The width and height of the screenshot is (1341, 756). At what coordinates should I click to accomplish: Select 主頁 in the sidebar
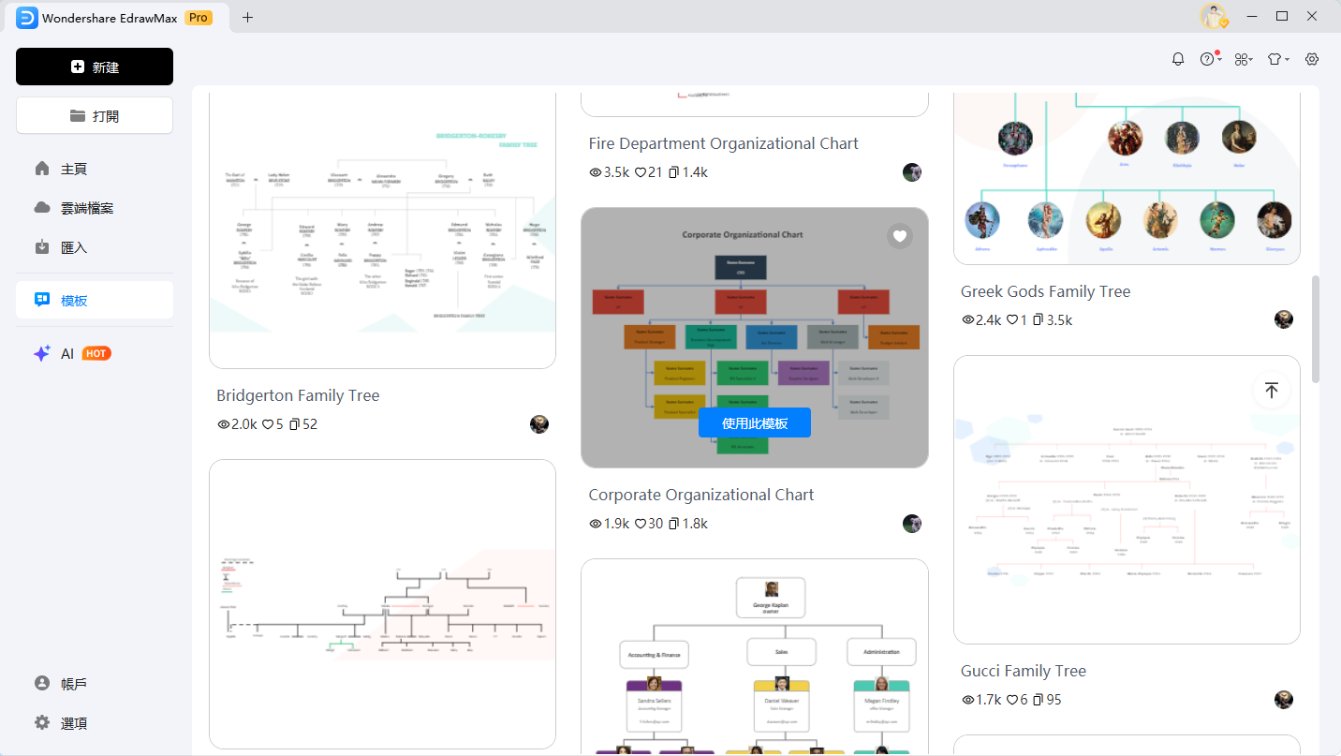point(74,169)
